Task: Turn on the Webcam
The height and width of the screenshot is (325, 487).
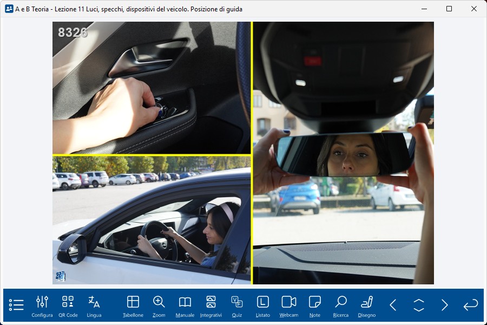Action: [289, 306]
